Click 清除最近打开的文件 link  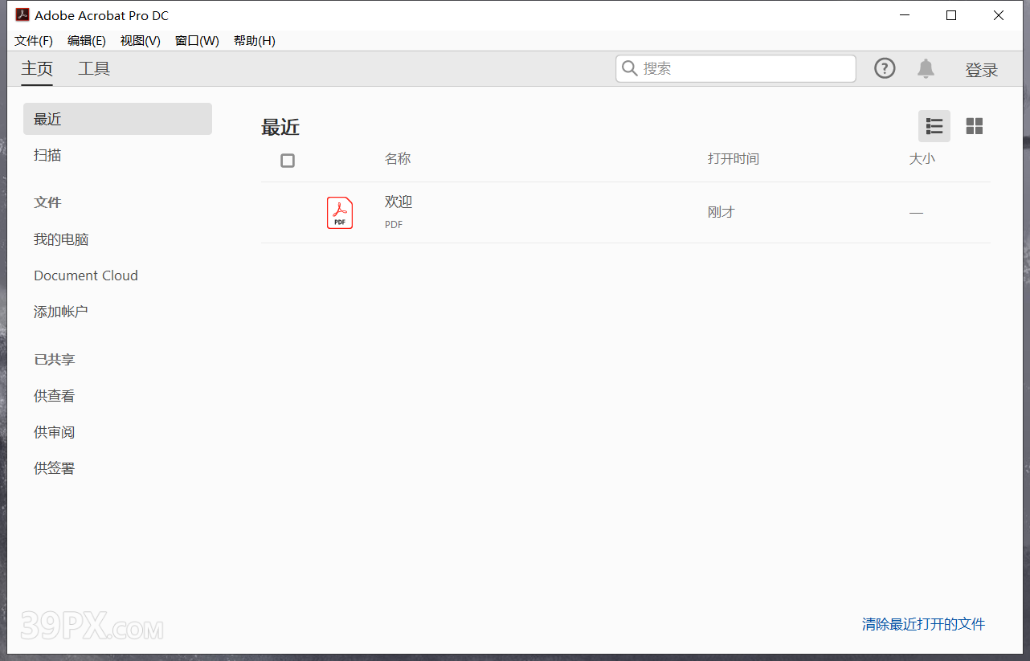tap(923, 624)
